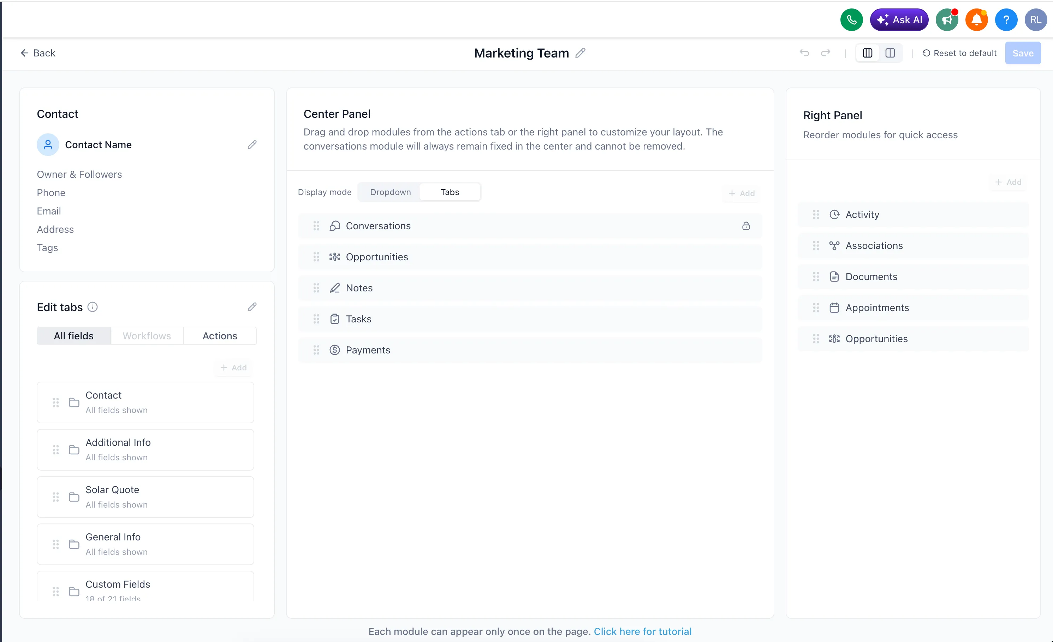Click the Payments dollar icon
Image resolution: width=1053 pixels, height=642 pixels.
tap(335, 350)
